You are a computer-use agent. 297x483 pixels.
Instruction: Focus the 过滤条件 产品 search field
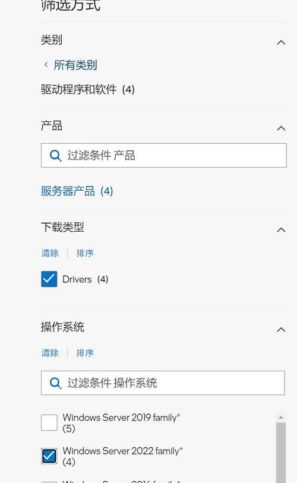click(163, 155)
